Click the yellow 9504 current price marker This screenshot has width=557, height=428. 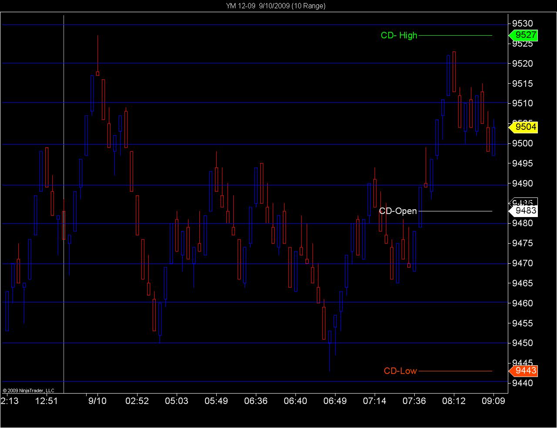click(523, 127)
